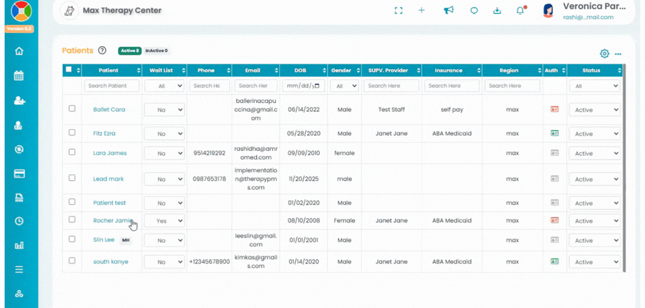The image size is (645, 308).
Task: Open the clock timesheet sidebar icon
Action: pyautogui.click(x=19, y=221)
